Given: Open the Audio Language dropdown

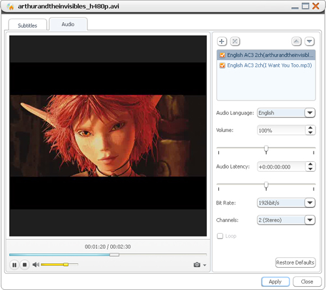Looking at the screenshot, I should [310, 113].
